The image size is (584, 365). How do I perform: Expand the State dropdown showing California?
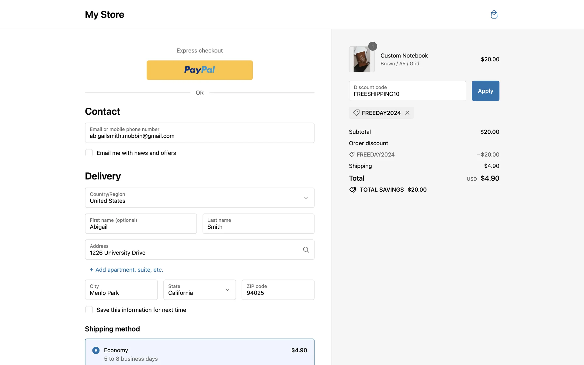tap(200, 290)
